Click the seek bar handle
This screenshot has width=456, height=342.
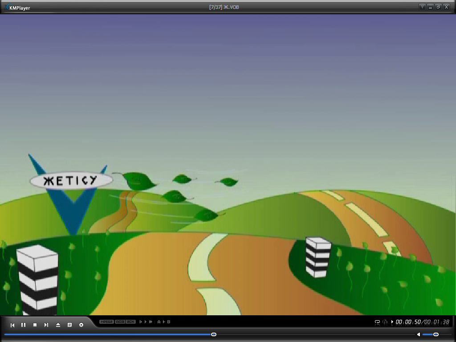click(x=214, y=334)
